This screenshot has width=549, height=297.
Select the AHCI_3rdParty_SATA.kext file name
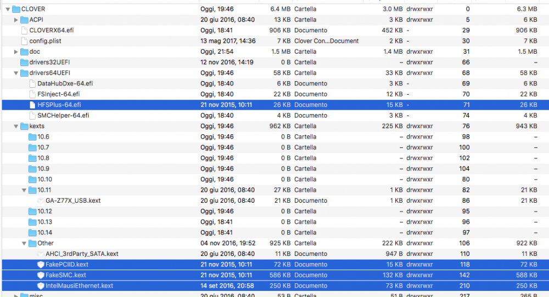click(x=82, y=254)
